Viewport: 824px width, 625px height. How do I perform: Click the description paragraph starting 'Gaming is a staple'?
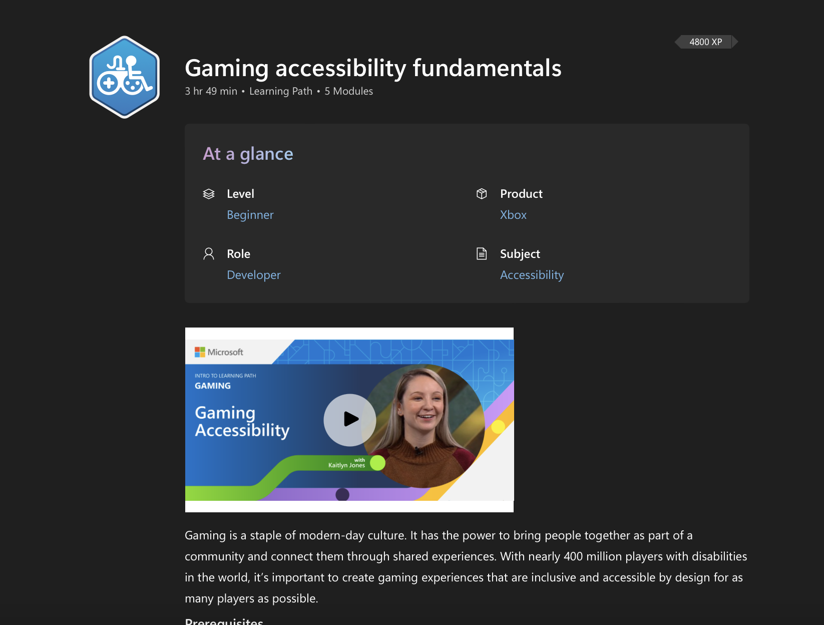(x=466, y=567)
